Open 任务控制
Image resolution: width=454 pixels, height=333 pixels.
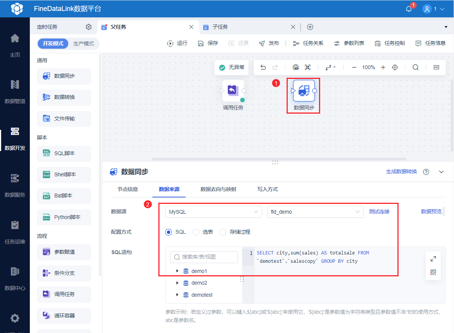(390, 43)
